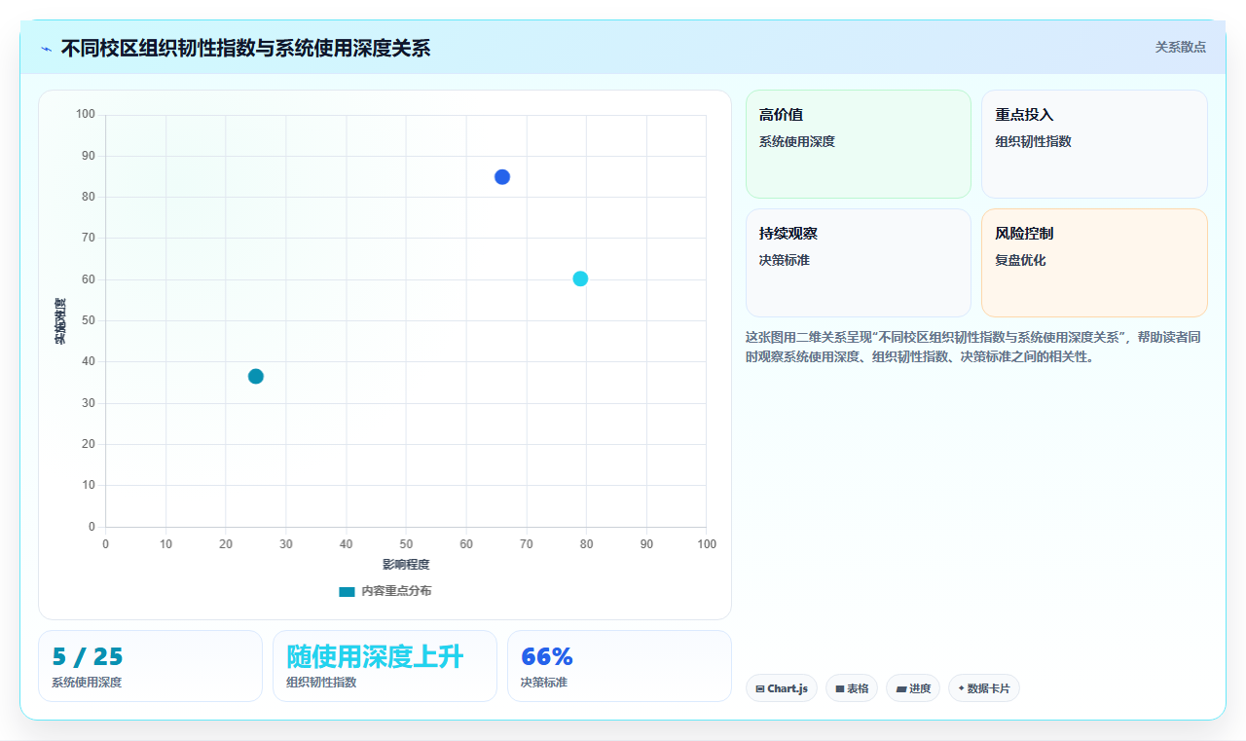Select the blue data point near 85

502,177
